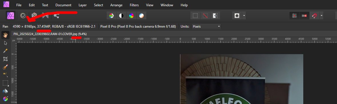The image size is (337, 104).
Task: Open the Layer menu
Action: [83, 5]
